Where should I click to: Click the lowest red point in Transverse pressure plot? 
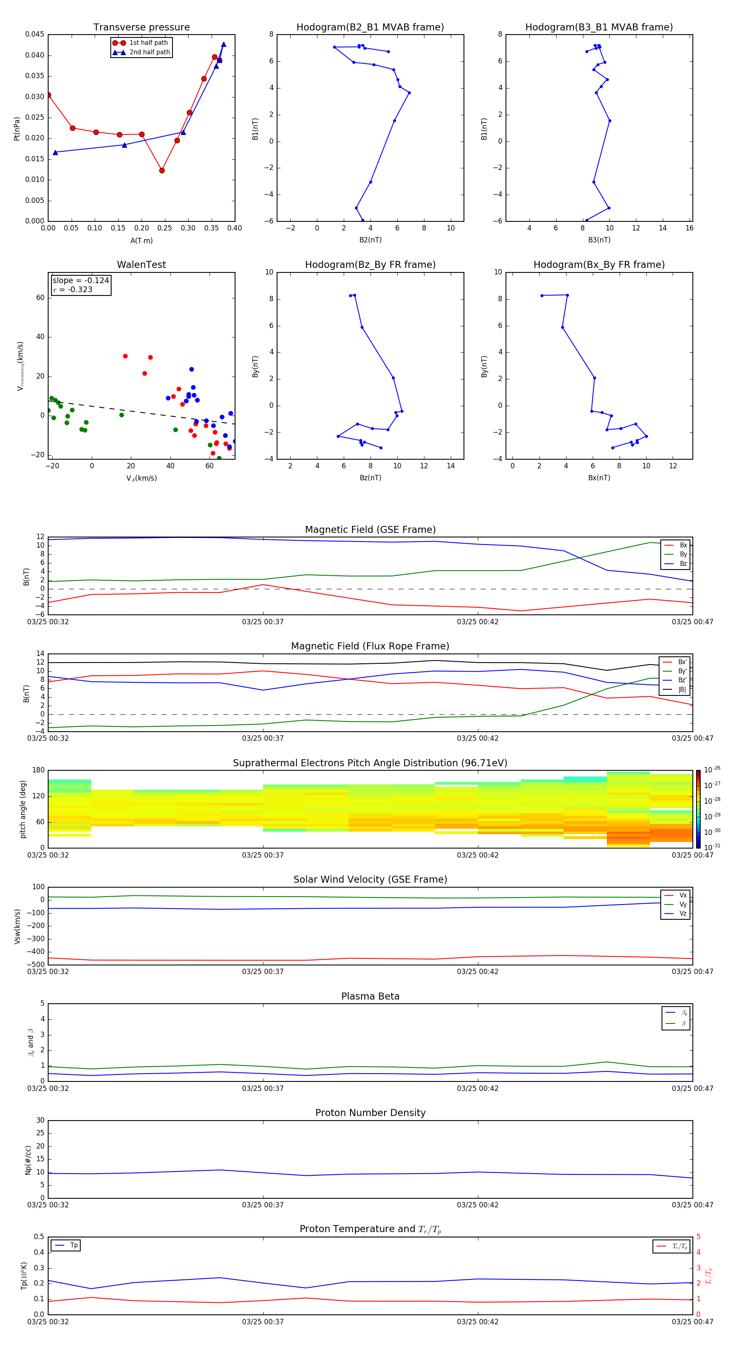tap(162, 171)
